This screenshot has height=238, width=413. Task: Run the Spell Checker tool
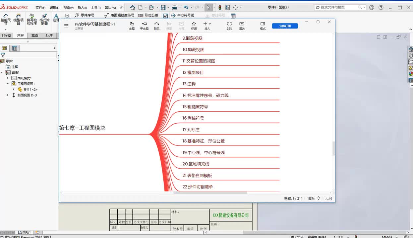click(32, 20)
